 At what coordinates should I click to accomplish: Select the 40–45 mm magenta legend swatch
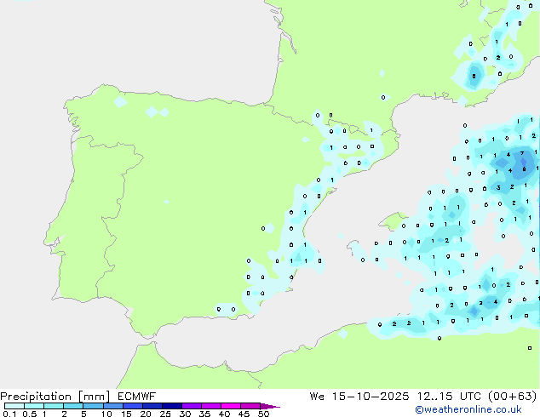(231, 406)
